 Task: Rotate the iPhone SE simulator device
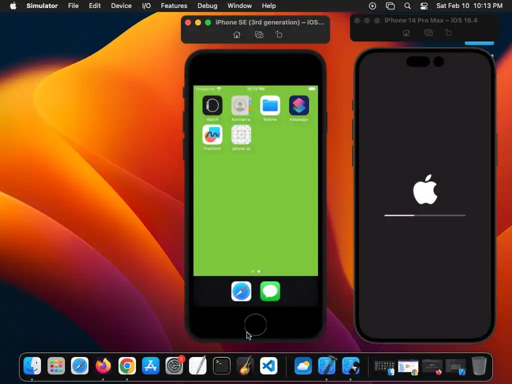278,34
